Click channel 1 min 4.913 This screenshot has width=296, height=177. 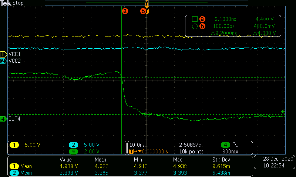coord(141,166)
